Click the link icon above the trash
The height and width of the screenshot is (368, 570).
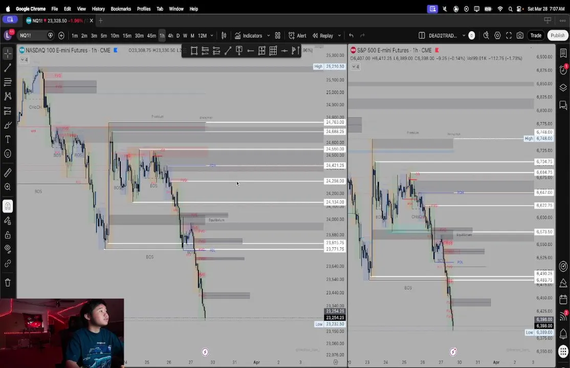[x=8, y=263]
